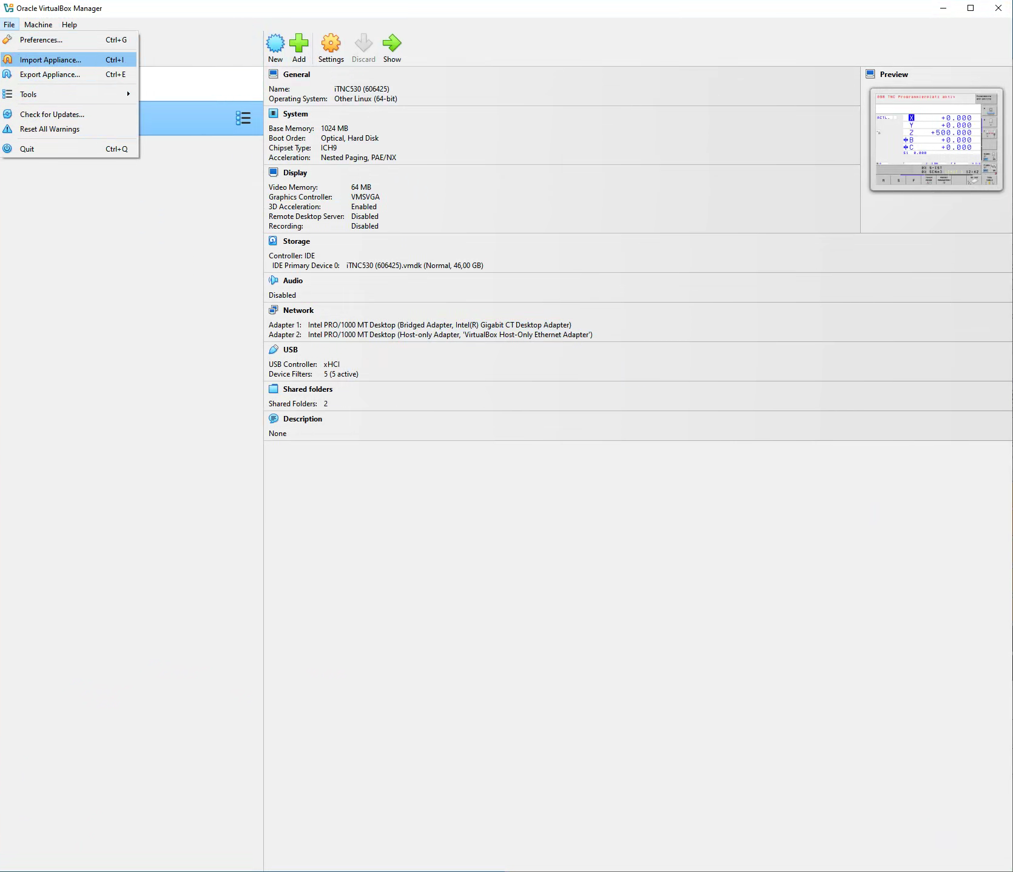This screenshot has height=872, width=1013.
Task: Click the VirtualBox title bar logo
Action: (8, 8)
